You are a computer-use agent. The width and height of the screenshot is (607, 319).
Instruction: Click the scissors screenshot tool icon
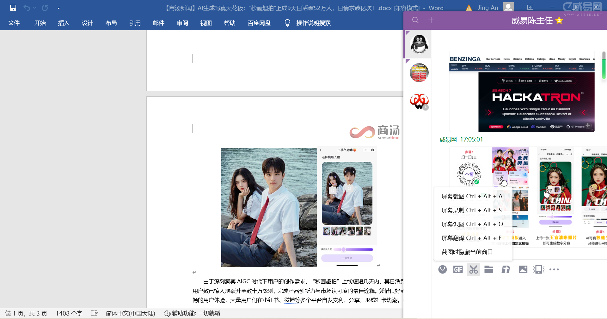(473, 269)
